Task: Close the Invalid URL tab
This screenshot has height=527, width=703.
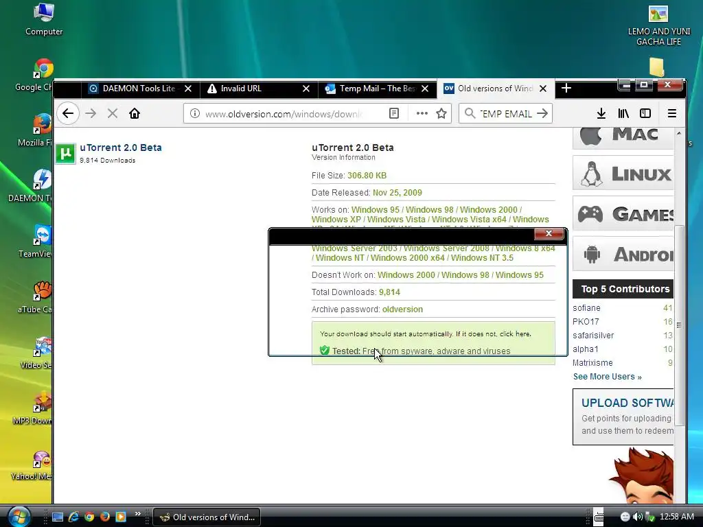Action: point(306,89)
